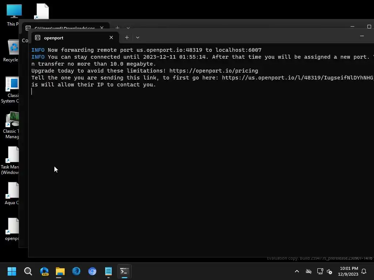The image size is (374, 280).
Task: Add a new tab in the background terminal
Action: (117, 28)
